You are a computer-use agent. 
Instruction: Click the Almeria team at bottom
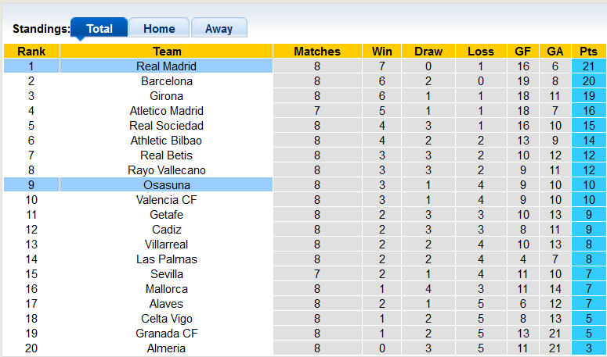point(167,348)
